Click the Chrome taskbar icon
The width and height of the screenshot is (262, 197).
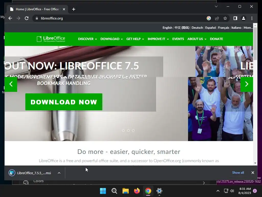(148, 191)
